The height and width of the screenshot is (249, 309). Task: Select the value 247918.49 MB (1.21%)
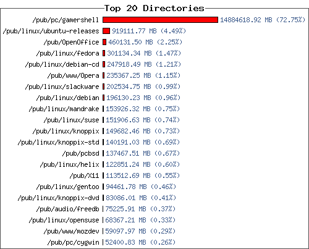pyautogui.click(x=144, y=64)
